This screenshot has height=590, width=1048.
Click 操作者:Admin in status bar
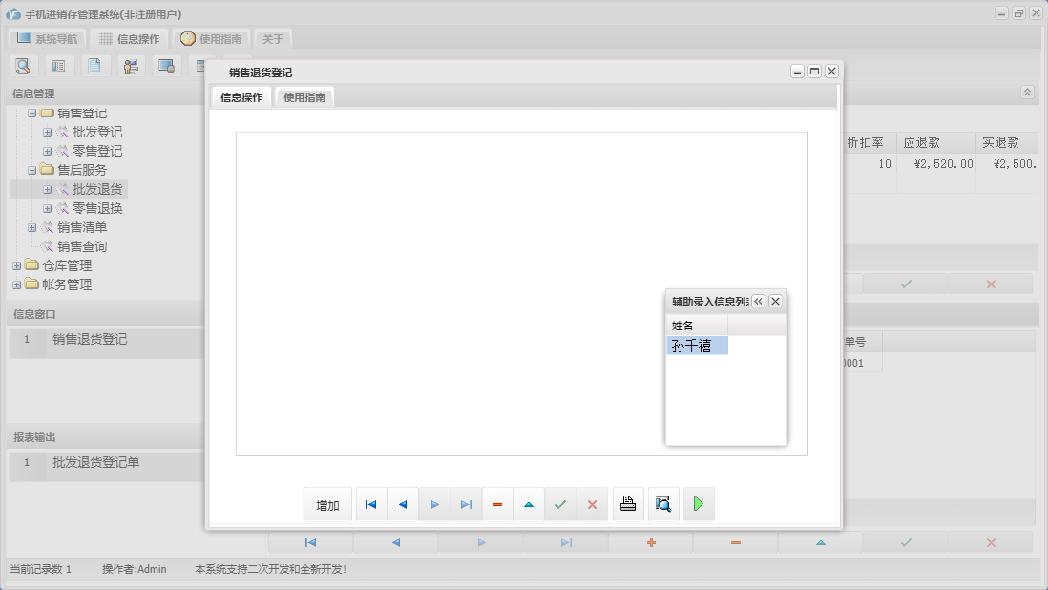click(x=135, y=569)
